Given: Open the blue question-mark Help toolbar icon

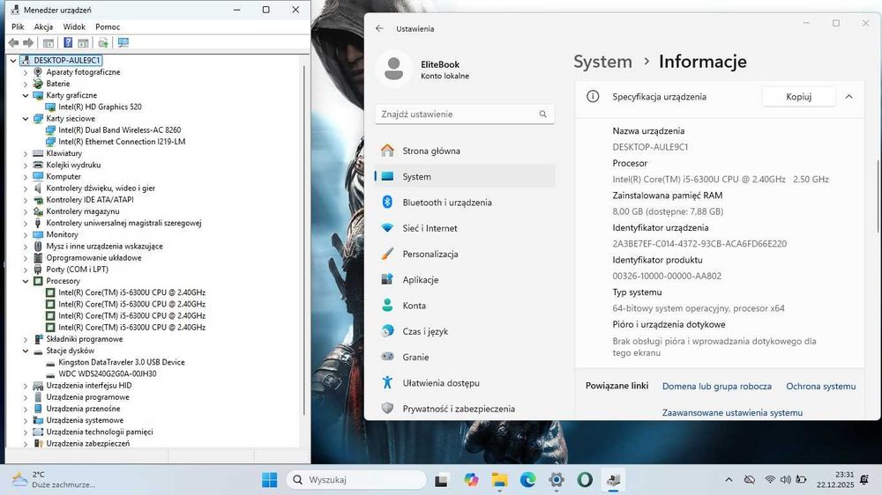Looking at the screenshot, I should [68, 42].
